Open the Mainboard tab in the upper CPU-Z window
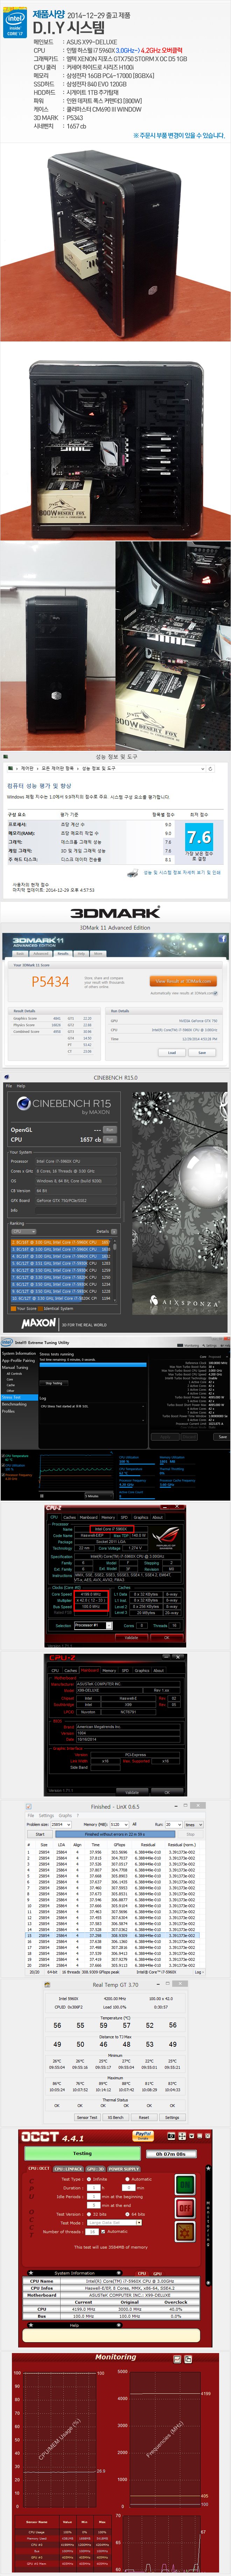231x2576 pixels. (x=89, y=1517)
